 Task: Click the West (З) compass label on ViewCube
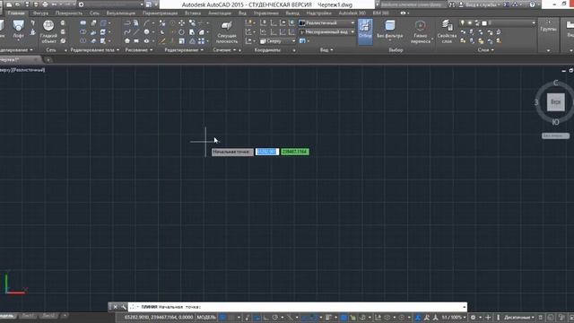tap(536, 102)
